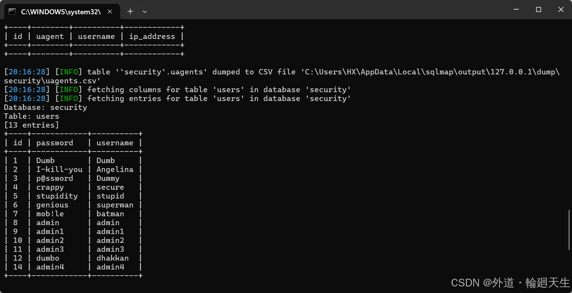572x293 pixels.
Task: Click the password entry 'I-kill-you'
Action: click(59, 169)
